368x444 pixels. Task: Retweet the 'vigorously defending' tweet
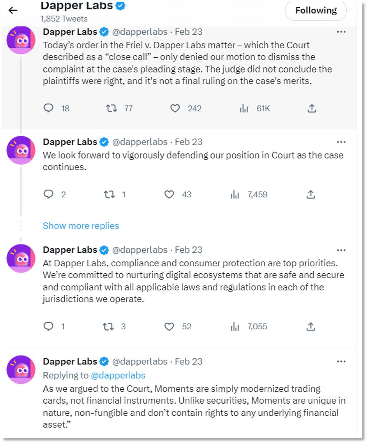click(109, 195)
